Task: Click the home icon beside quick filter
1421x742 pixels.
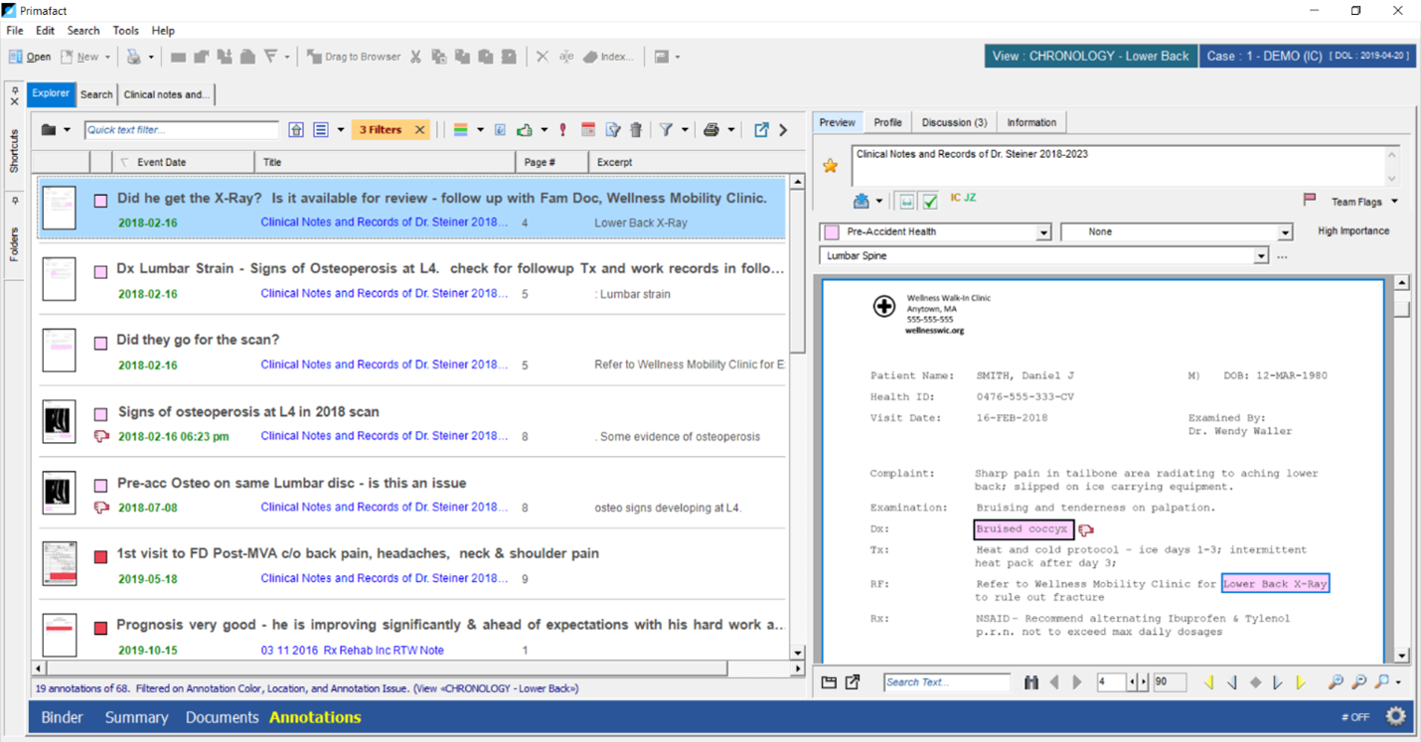Action: (x=296, y=130)
